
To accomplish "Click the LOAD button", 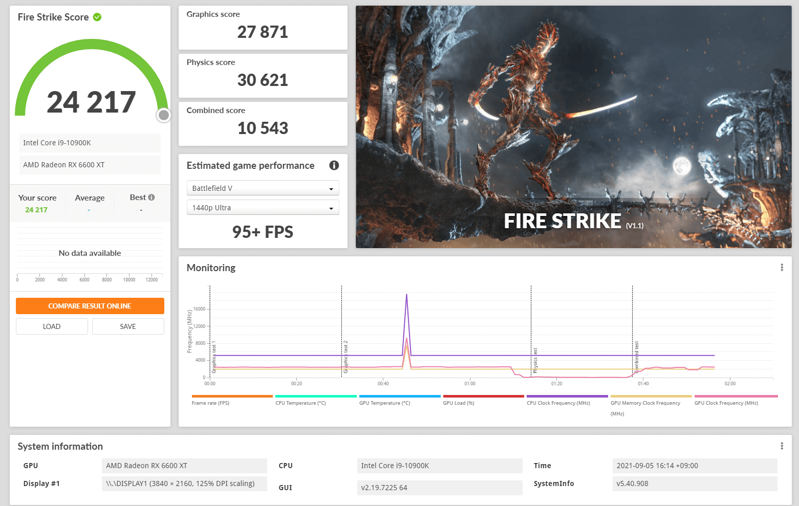I will pyautogui.click(x=52, y=326).
